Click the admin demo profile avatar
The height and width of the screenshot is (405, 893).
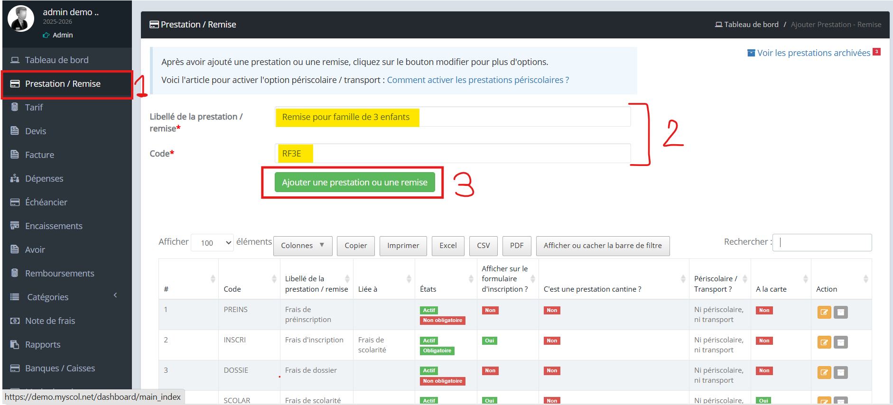tap(21, 19)
